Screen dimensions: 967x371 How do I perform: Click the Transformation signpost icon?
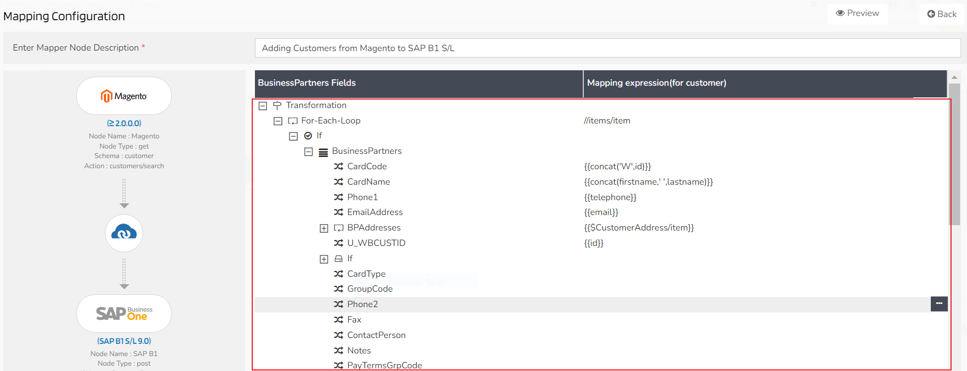tap(277, 105)
